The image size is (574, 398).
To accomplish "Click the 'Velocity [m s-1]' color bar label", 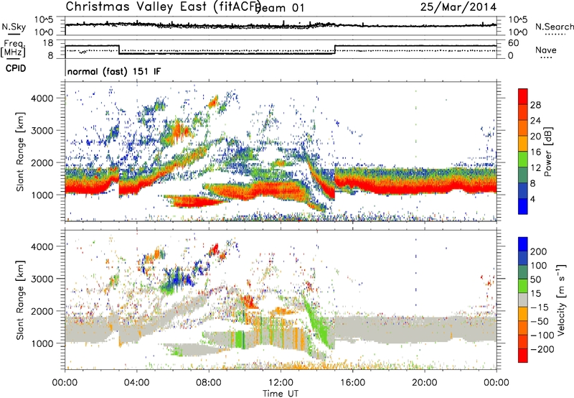I will point(562,300).
